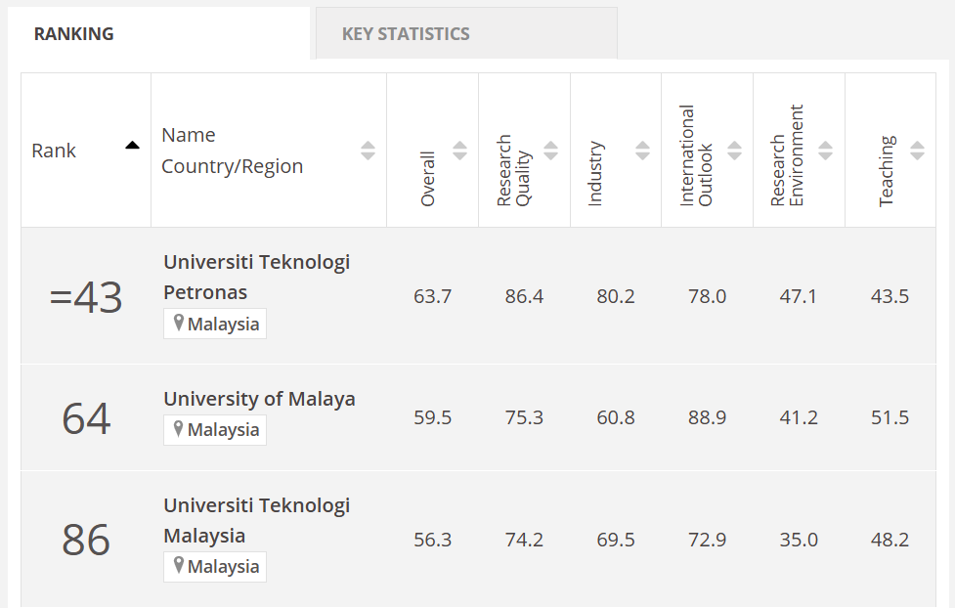Open University of Malaya page
This screenshot has height=608, width=955.
(x=259, y=399)
